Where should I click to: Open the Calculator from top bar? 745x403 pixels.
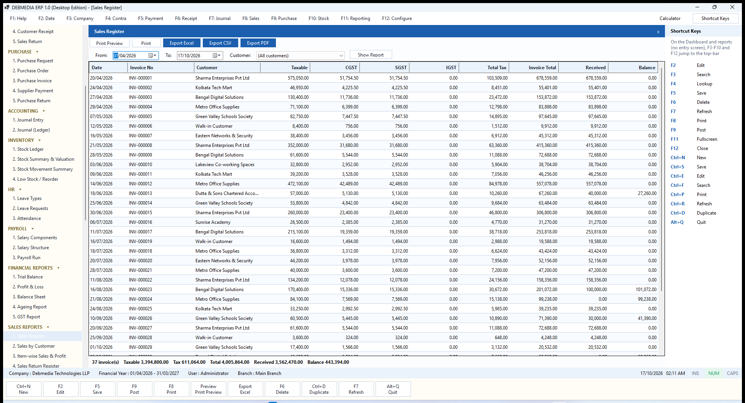(670, 18)
